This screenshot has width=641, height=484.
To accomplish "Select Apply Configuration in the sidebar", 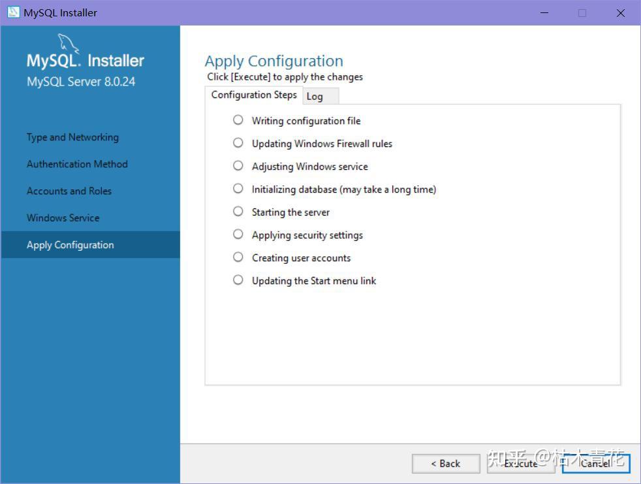I will pyautogui.click(x=90, y=245).
